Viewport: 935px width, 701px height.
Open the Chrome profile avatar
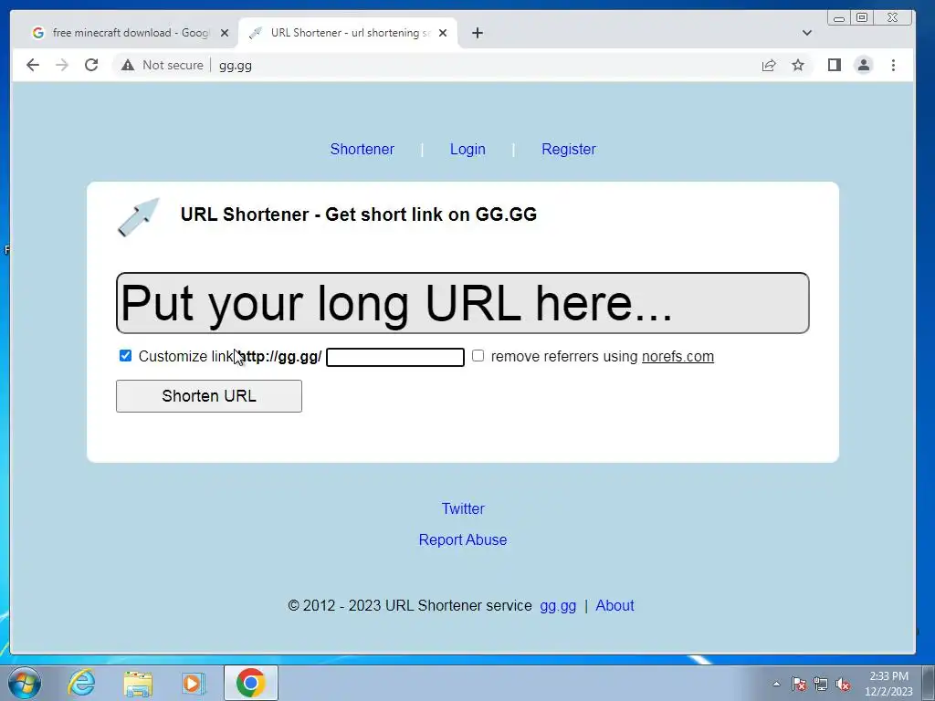(864, 65)
